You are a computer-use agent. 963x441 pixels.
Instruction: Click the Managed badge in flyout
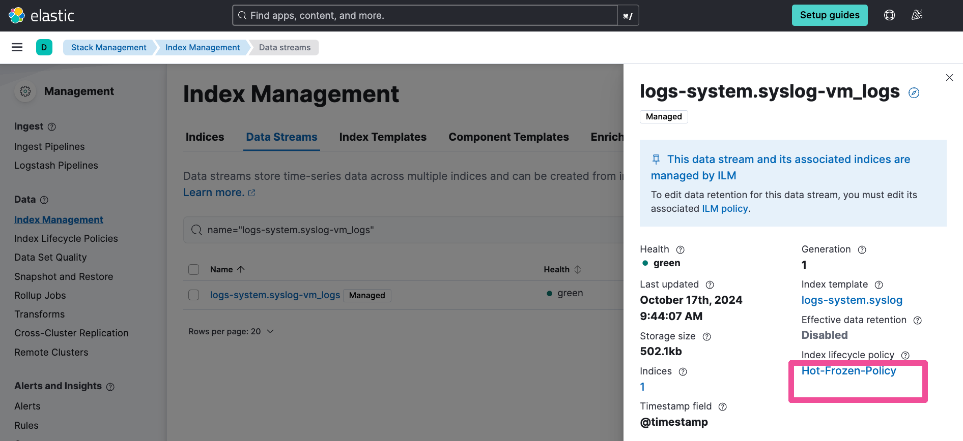pos(664,117)
